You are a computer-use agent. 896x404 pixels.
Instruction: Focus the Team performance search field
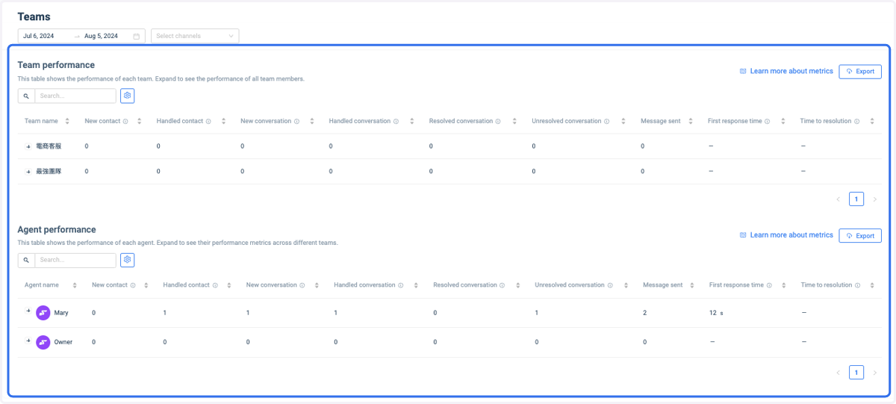[75, 96]
